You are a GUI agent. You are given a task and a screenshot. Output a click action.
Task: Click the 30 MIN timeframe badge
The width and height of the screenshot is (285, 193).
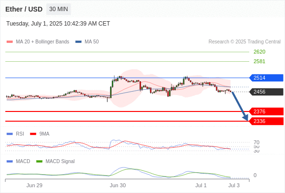58,9
